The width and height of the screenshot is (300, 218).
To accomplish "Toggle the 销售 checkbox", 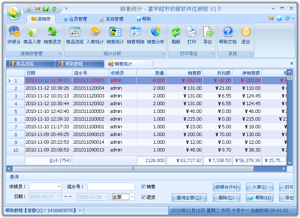I will tap(143, 187).
